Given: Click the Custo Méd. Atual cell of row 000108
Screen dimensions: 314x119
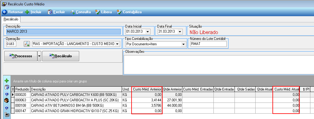Looking at the screenshot, I should (286, 105).
